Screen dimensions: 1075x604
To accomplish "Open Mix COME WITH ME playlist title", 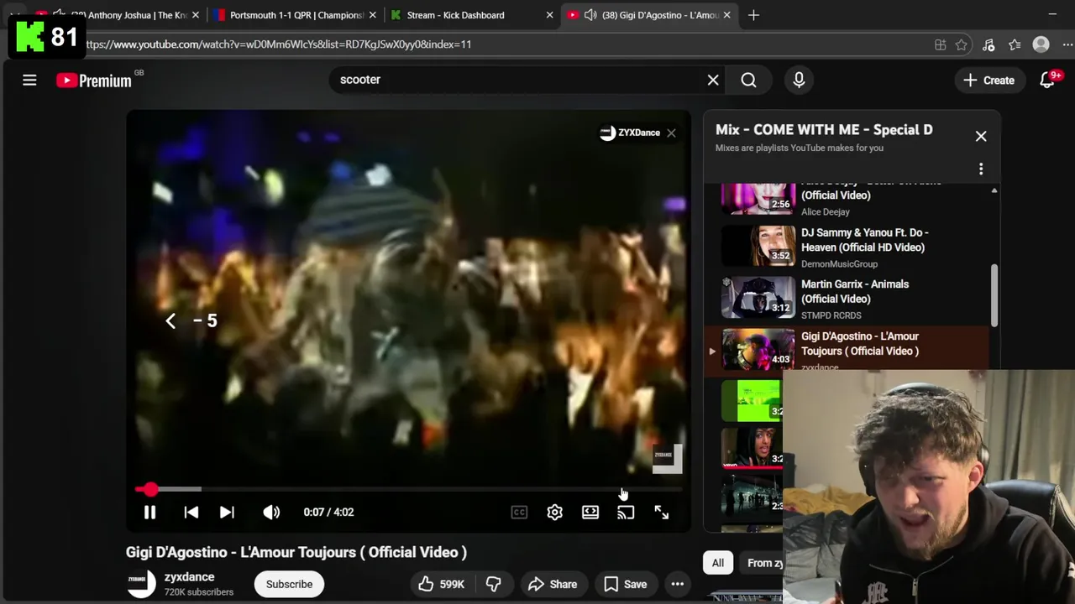I will point(824,130).
